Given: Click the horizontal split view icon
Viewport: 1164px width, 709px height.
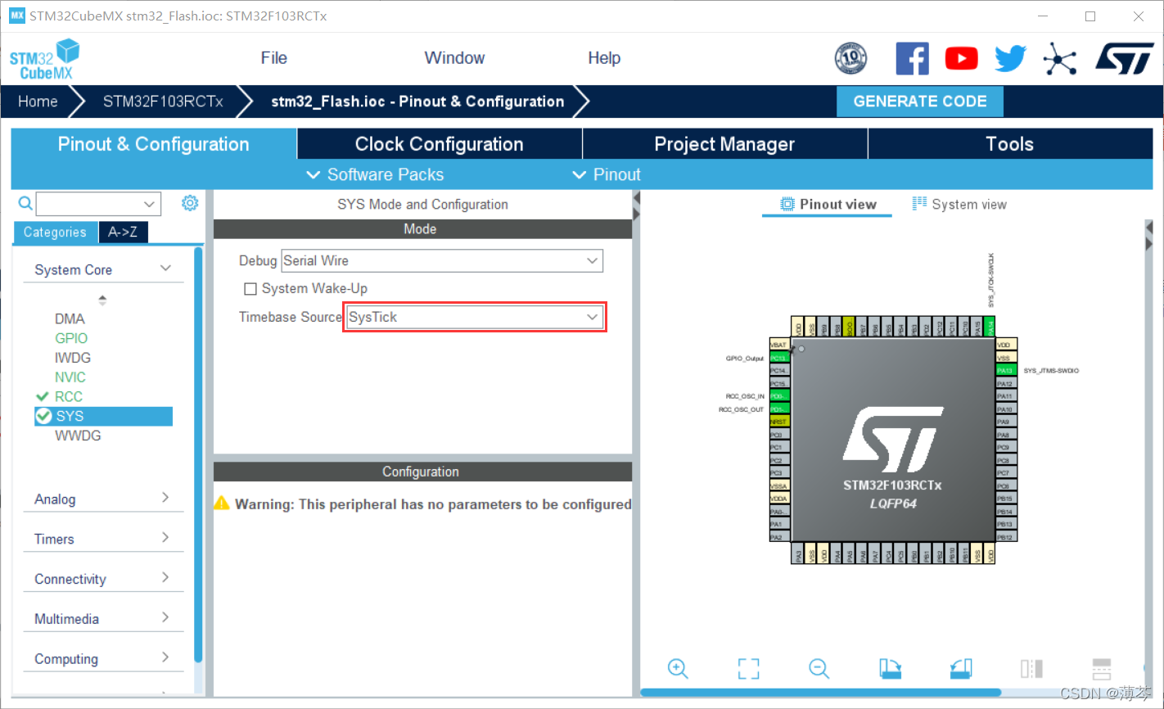Looking at the screenshot, I should (1102, 668).
